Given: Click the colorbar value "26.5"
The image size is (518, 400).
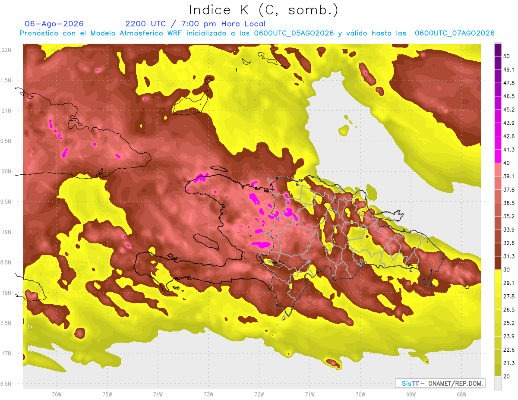Looking at the screenshot, I should point(509,310).
